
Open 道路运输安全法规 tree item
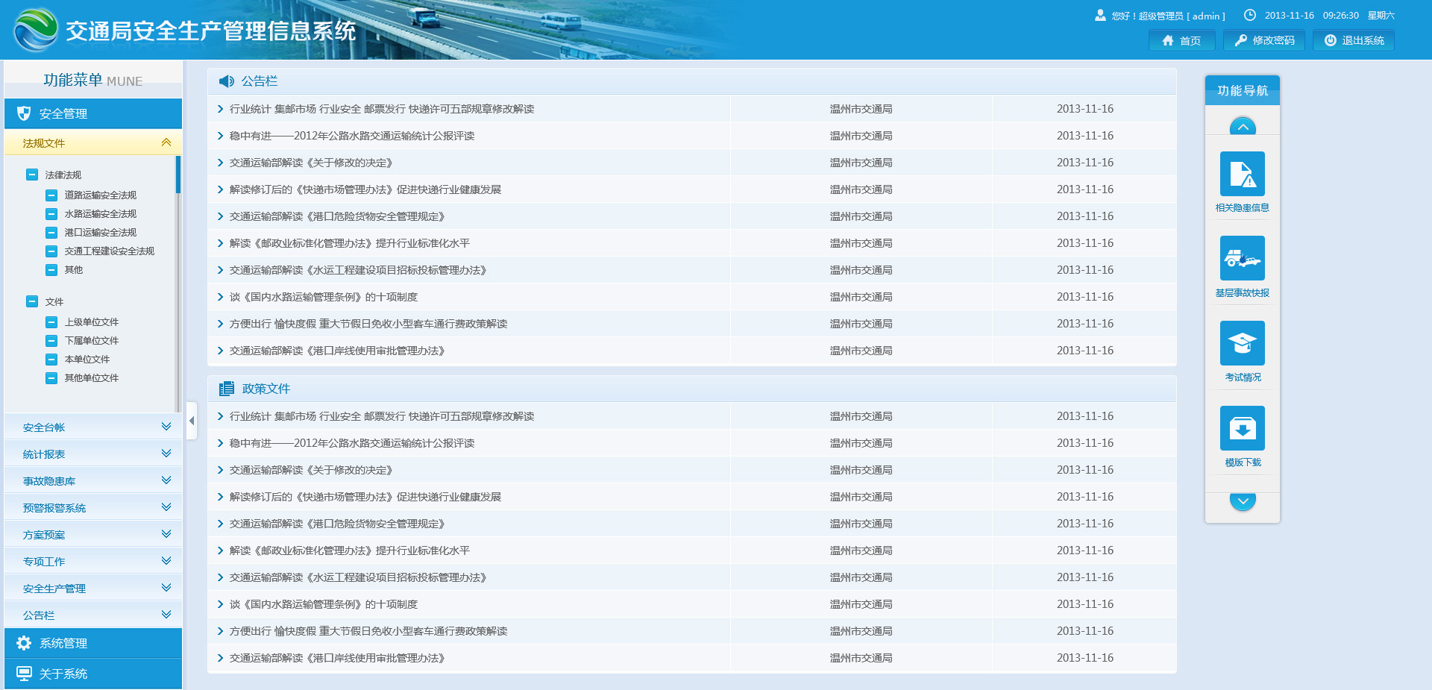point(101,195)
